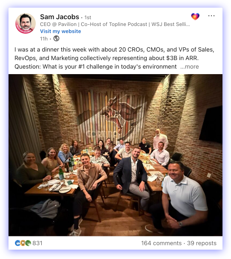Click the gradient heart icon

coord(195,17)
